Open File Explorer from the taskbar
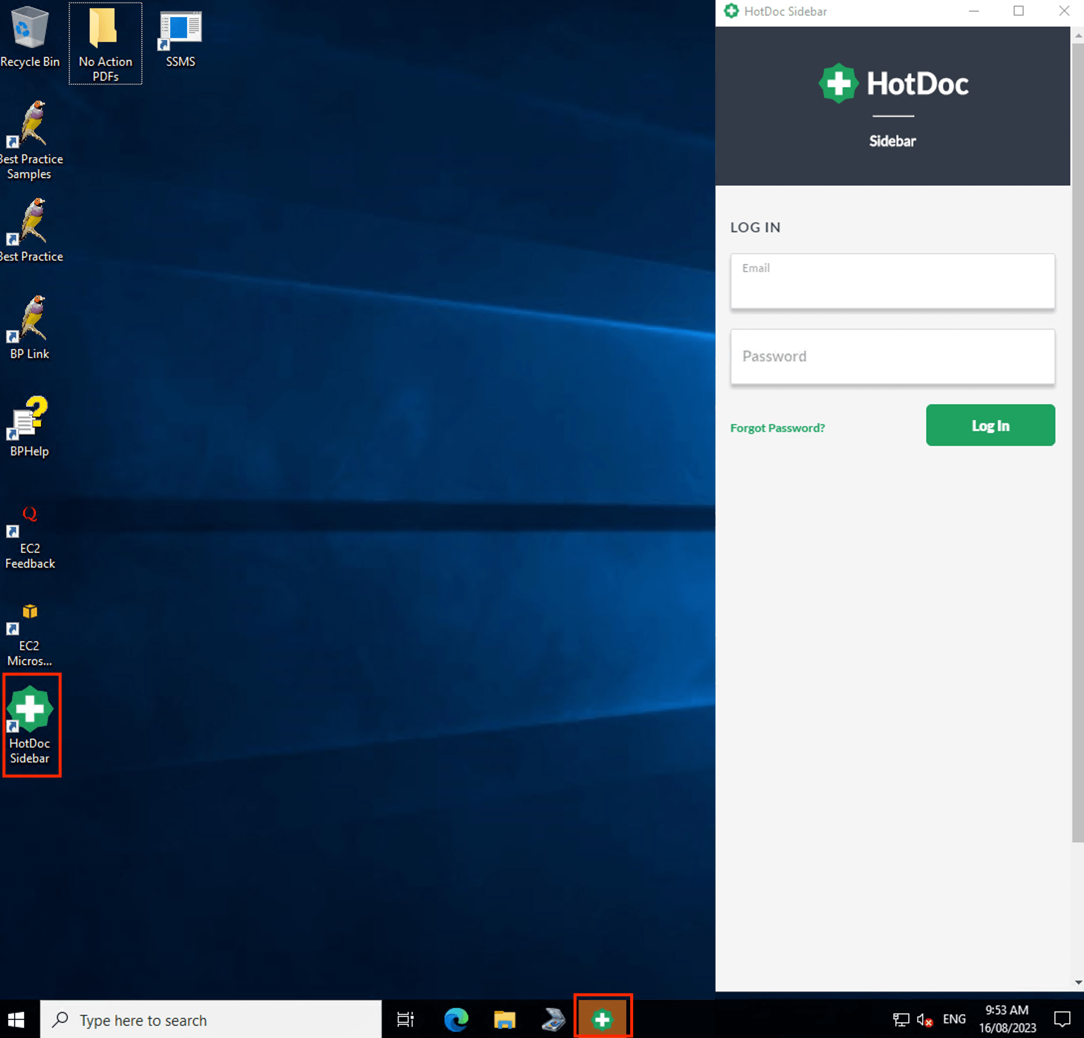 click(x=504, y=1020)
